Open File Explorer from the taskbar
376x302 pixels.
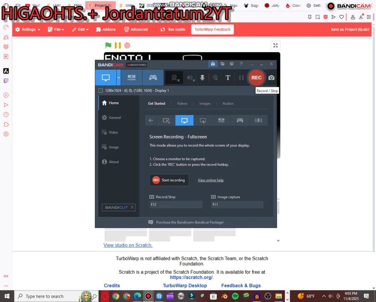click(279, 296)
